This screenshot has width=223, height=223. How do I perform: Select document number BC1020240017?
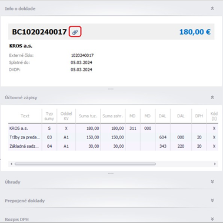tap(39, 32)
